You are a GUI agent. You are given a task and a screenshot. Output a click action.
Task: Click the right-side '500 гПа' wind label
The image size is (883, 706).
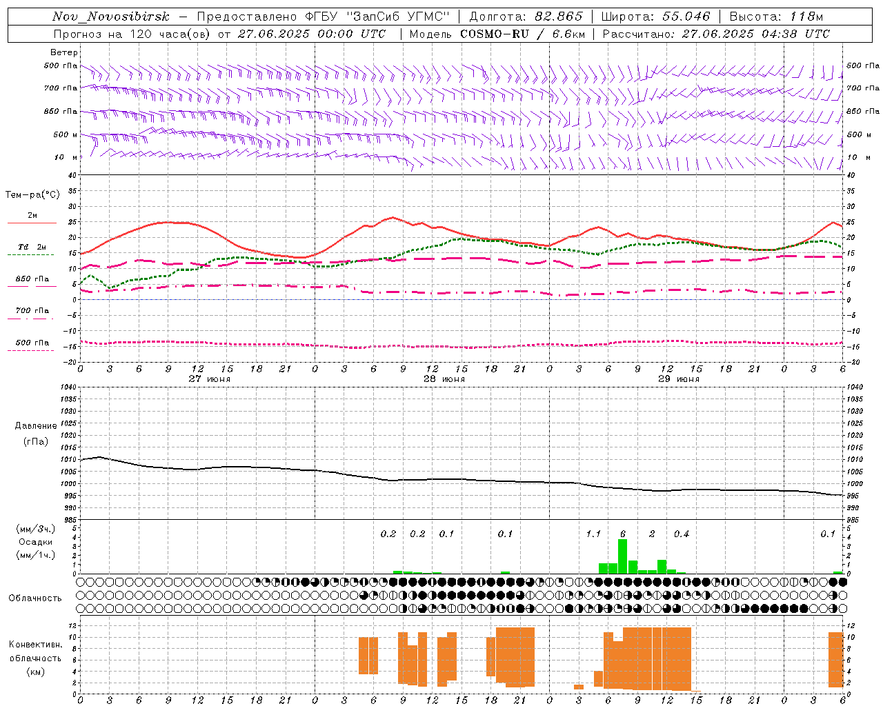(863, 66)
